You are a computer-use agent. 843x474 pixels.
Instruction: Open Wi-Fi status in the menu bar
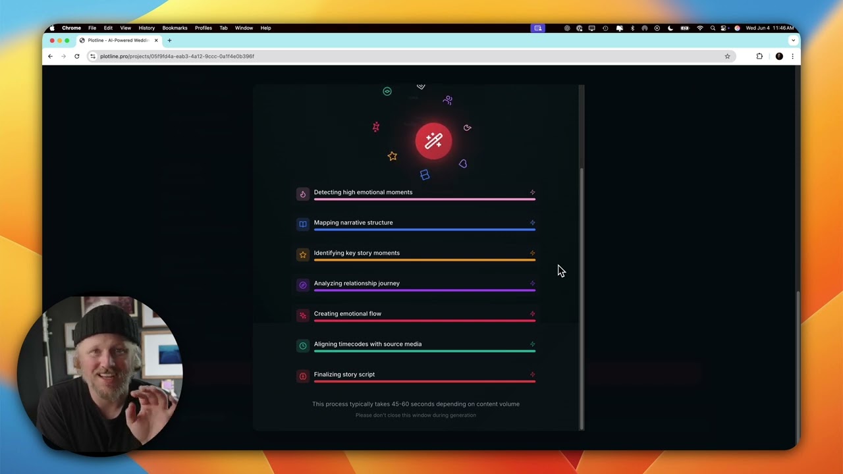coord(699,28)
